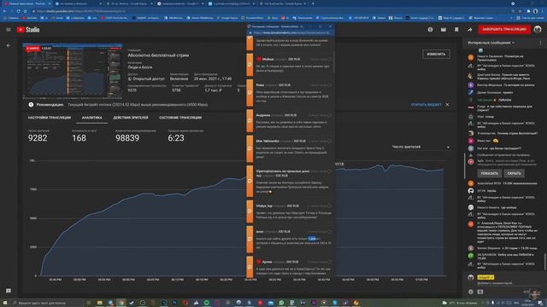Reload the page with browser refresh icon
547x307 pixels.
tap(18, 11)
